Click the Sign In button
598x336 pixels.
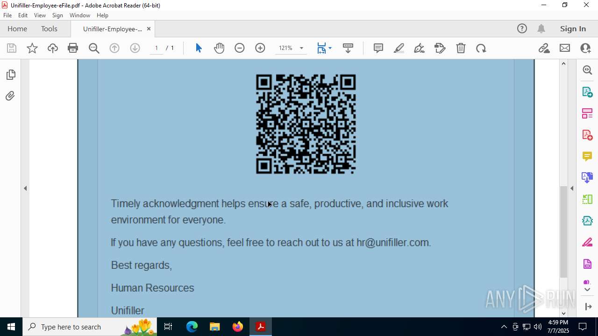[573, 29]
